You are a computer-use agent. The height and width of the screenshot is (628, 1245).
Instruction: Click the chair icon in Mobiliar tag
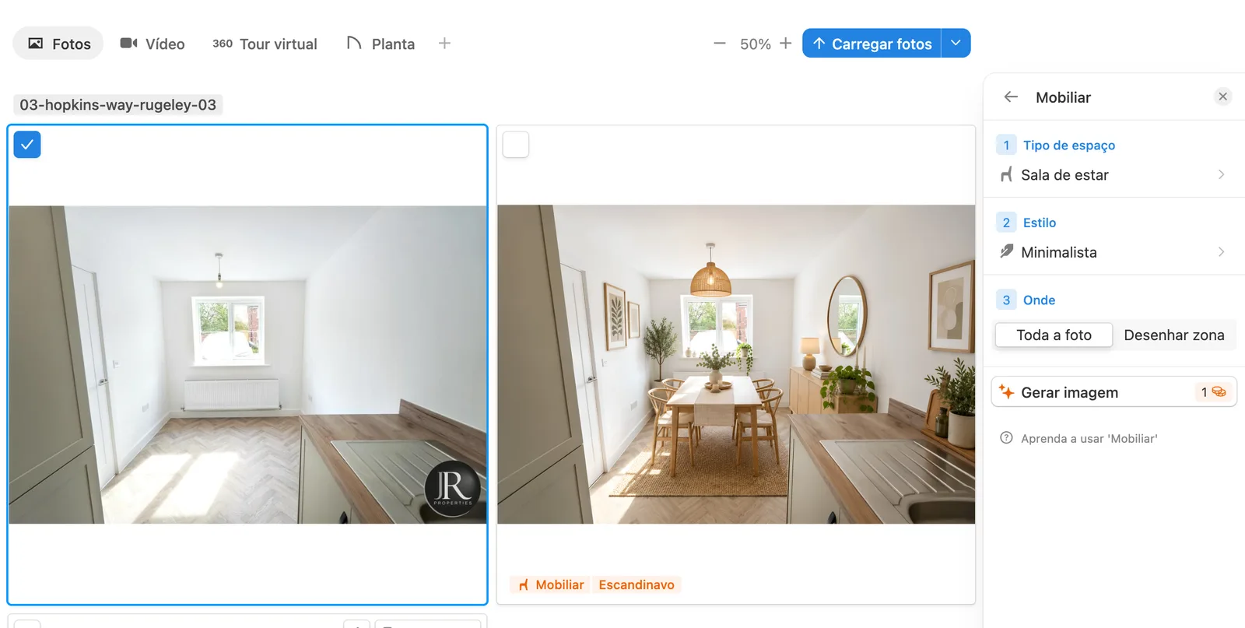coord(524,585)
